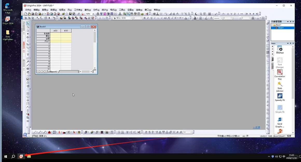
Task: Click the New Project icon in toolbar
Action: 26,14
